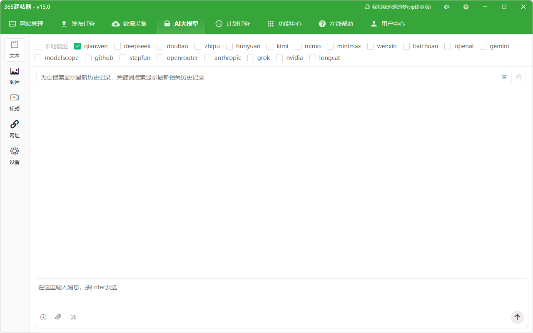Enable the anthropic model checkbox
533x333 pixels.
coord(208,58)
